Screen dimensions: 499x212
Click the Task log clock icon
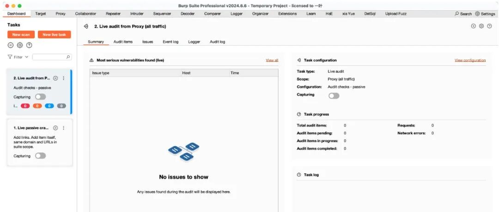coord(299,175)
